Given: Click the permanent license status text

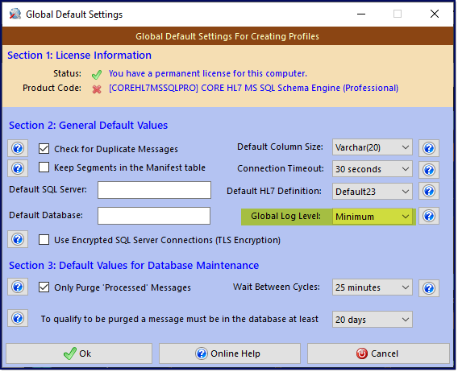Looking at the screenshot, I should 208,73.
